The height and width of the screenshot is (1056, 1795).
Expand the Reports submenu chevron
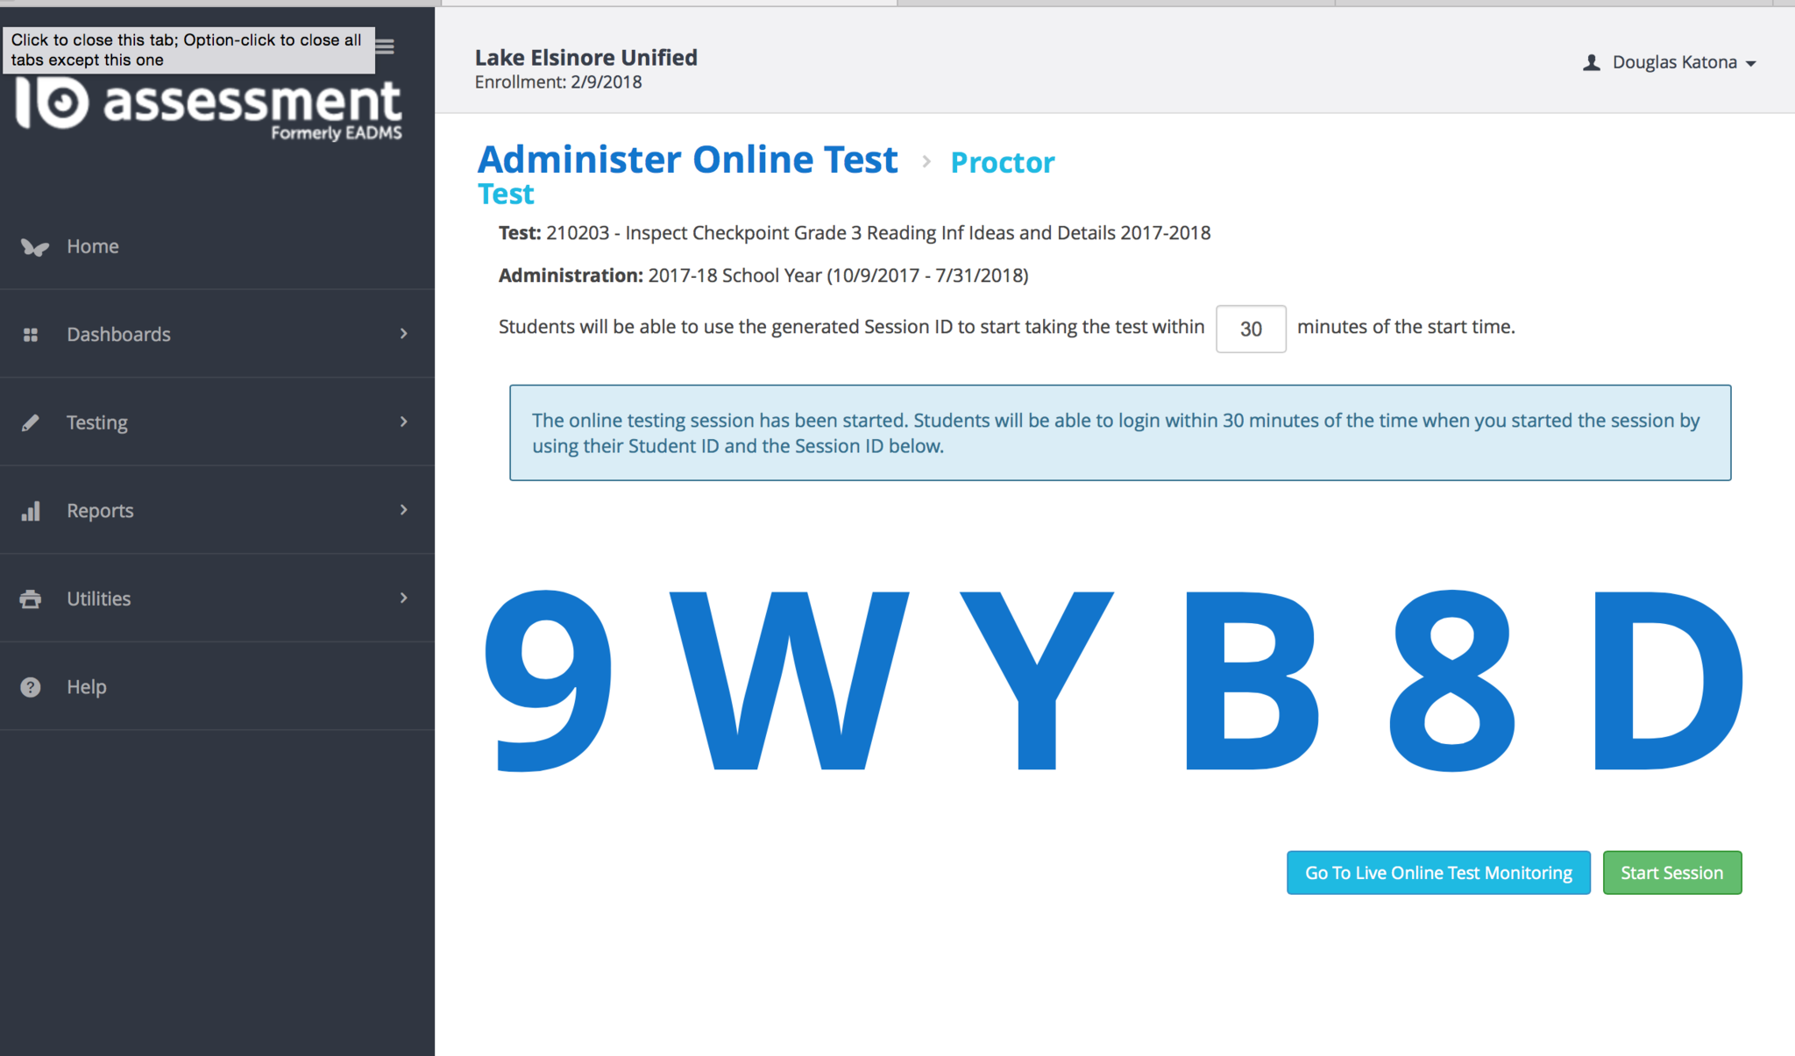pyautogui.click(x=403, y=510)
